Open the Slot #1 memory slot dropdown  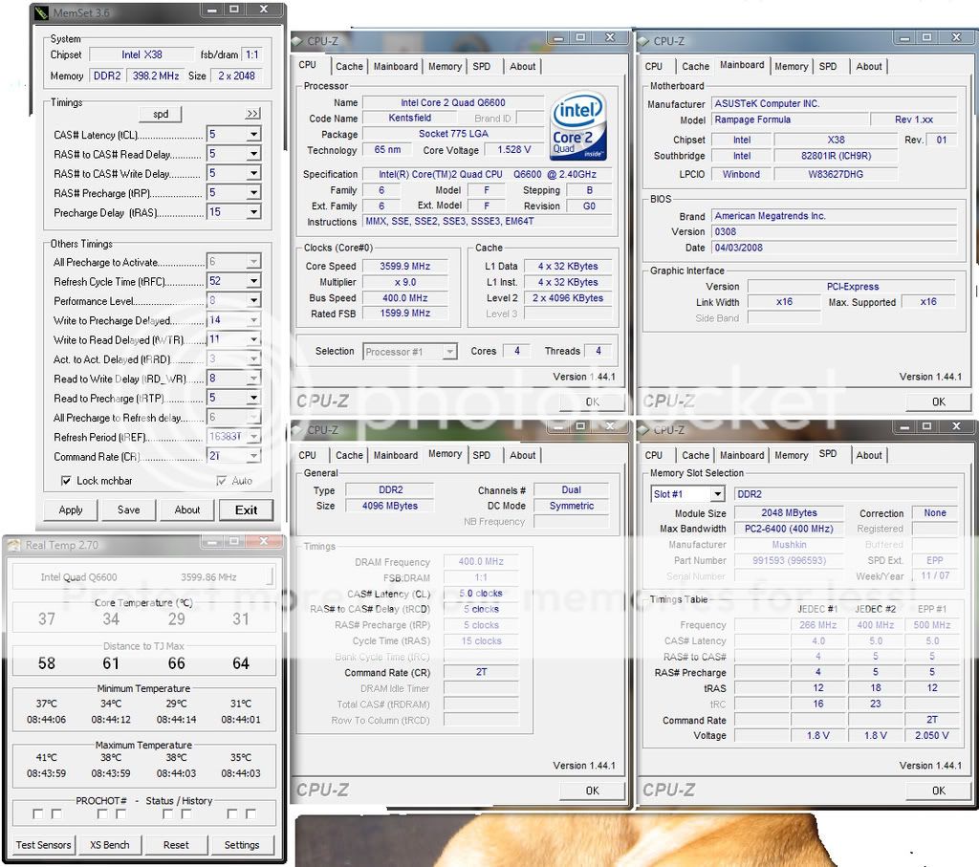coord(717,494)
